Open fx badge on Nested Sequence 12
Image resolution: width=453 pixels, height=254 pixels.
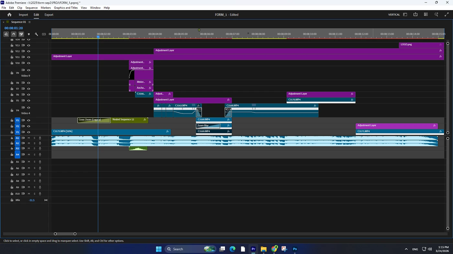(145, 120)
